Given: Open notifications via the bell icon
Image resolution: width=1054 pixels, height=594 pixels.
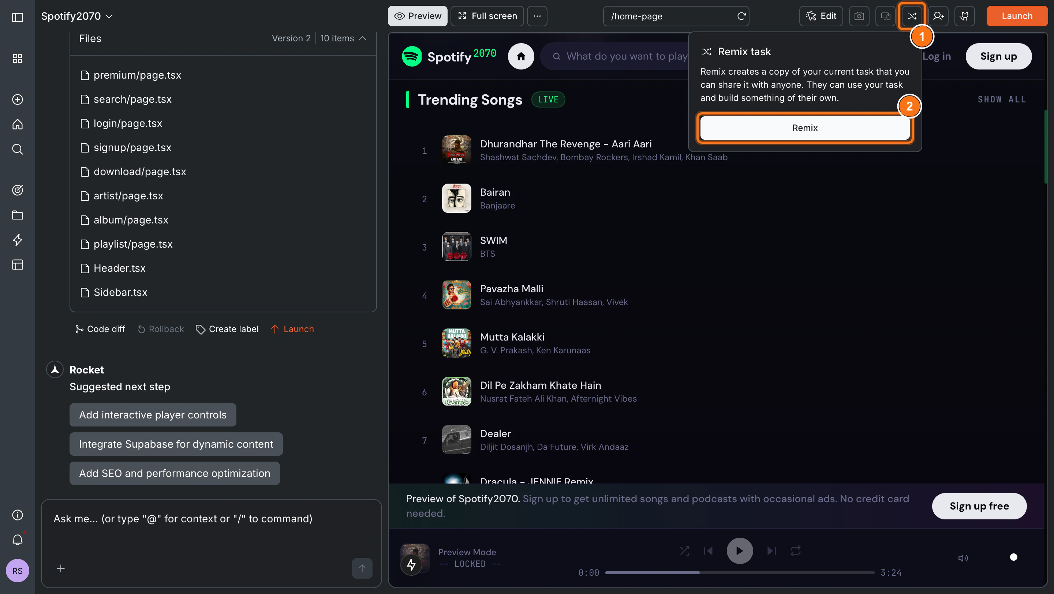Looking at the screenshot, I should point(17,540).
